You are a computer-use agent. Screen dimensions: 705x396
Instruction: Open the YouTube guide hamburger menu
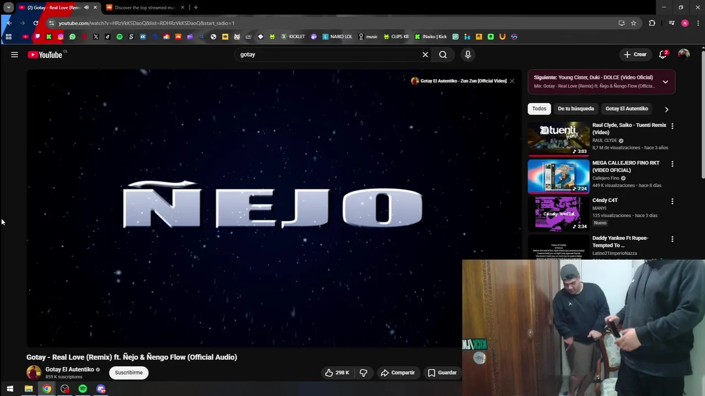pyautogui.click(x=14, y=54)
